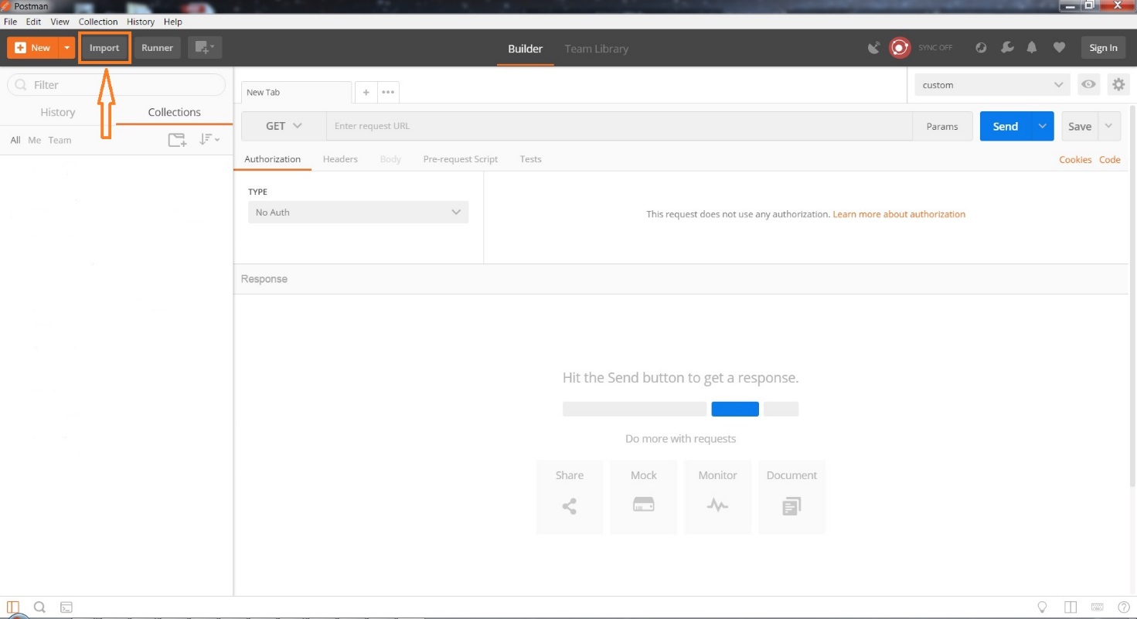Open the Send button dropdown arrow
Image resolution: width=1137 pixels, height=619 pixels.
click(1043, 126)
